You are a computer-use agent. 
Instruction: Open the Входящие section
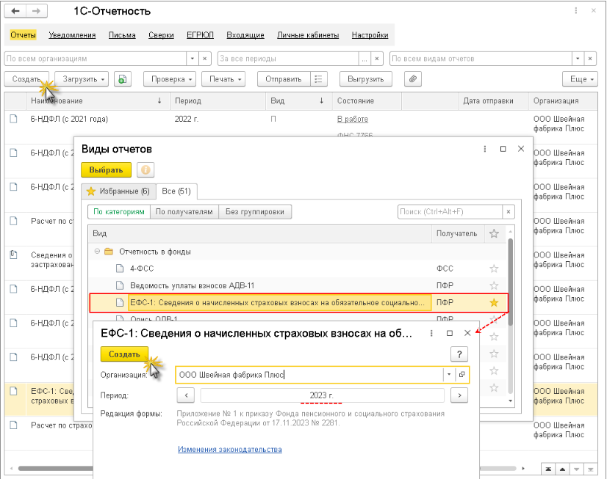pyautogui.click(x=245, y=35)
